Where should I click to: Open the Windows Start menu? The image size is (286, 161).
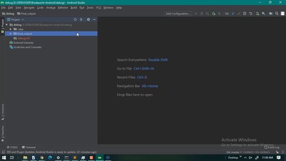tap(4, 157)
